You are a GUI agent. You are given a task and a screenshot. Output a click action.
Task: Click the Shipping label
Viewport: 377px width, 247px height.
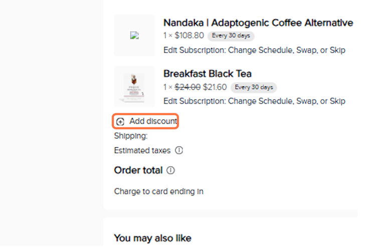(x=131, y=136)
